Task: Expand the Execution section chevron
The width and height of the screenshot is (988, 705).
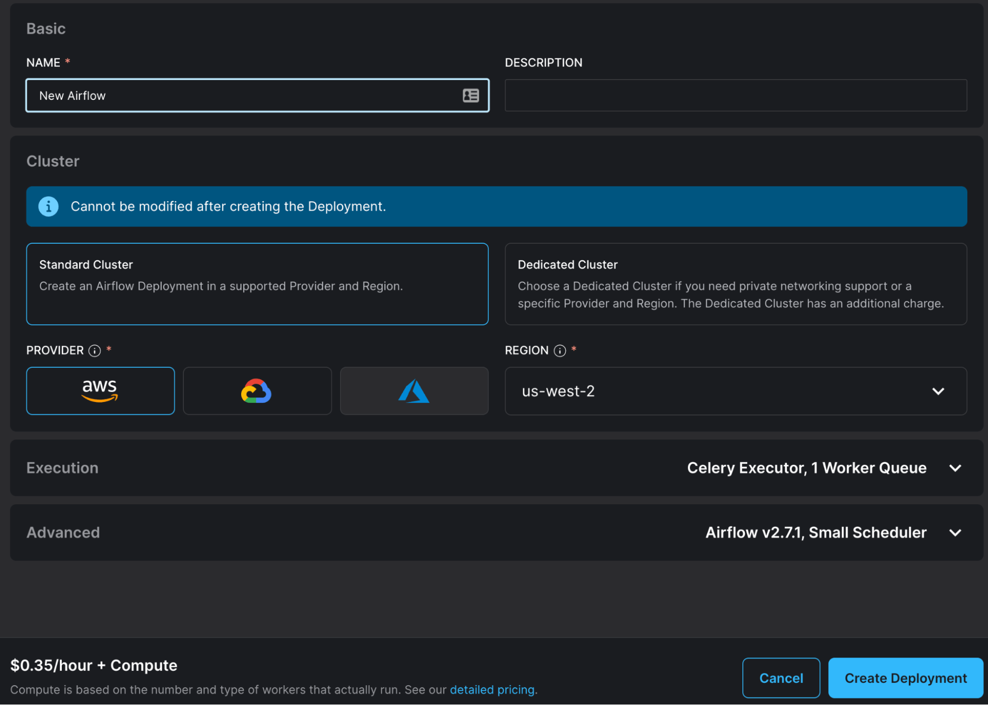Action: click(955, 468)
